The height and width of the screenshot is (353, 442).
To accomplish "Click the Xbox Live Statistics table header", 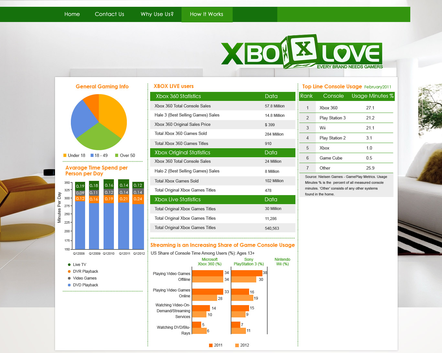I will point(223,199).
